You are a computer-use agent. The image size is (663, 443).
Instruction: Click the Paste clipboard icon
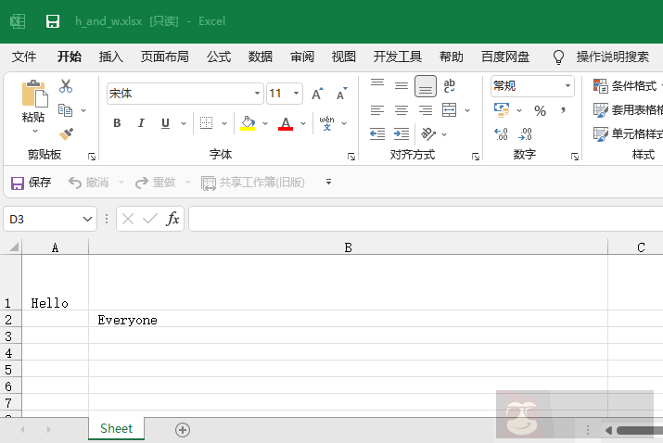tap(34, 93)
